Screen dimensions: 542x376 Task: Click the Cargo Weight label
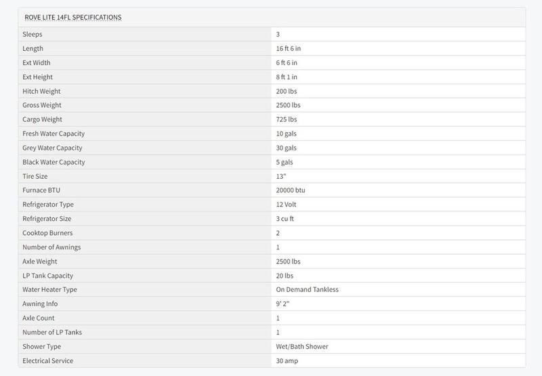42,119
